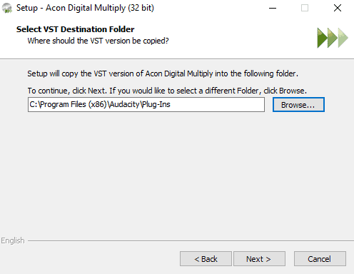
Task: Continue installation with Next >
Action: 259,259
